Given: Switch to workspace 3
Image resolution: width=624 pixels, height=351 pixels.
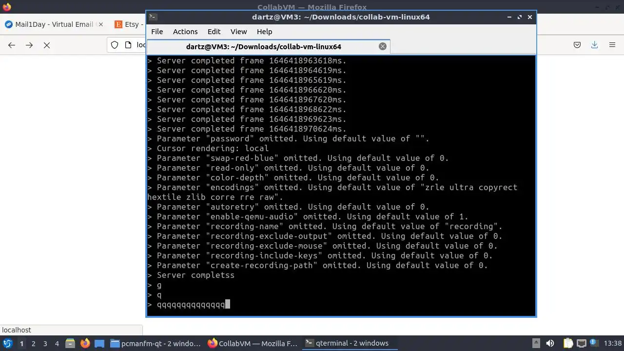Looking at the screenshot, I should click(x=45, y=343).
